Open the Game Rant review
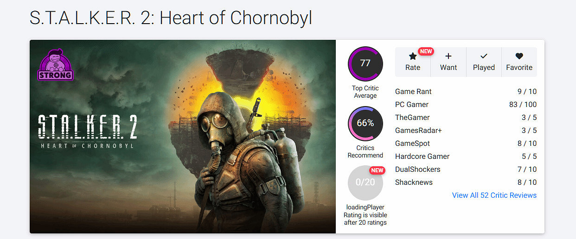Screen dimensions: 576x239 (413, 92)
